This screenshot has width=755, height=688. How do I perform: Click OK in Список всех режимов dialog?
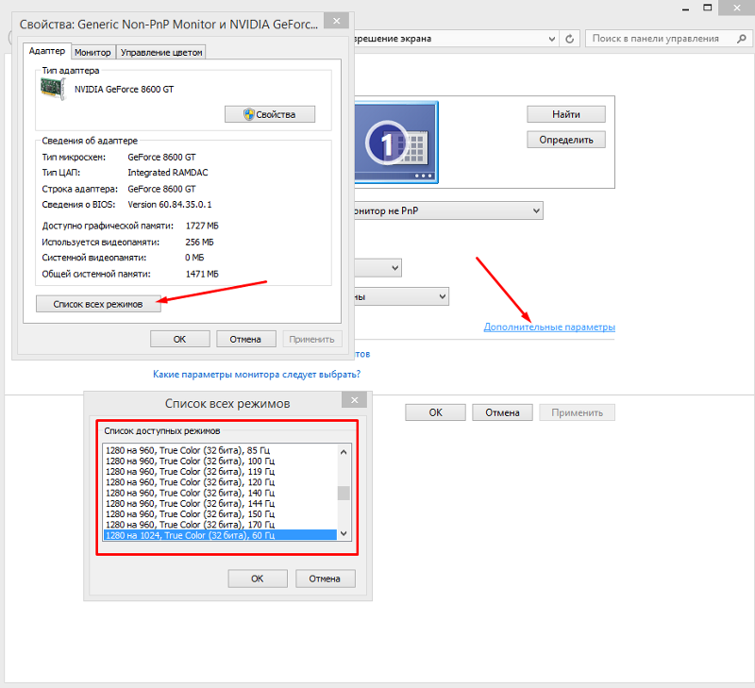(258, 579)
